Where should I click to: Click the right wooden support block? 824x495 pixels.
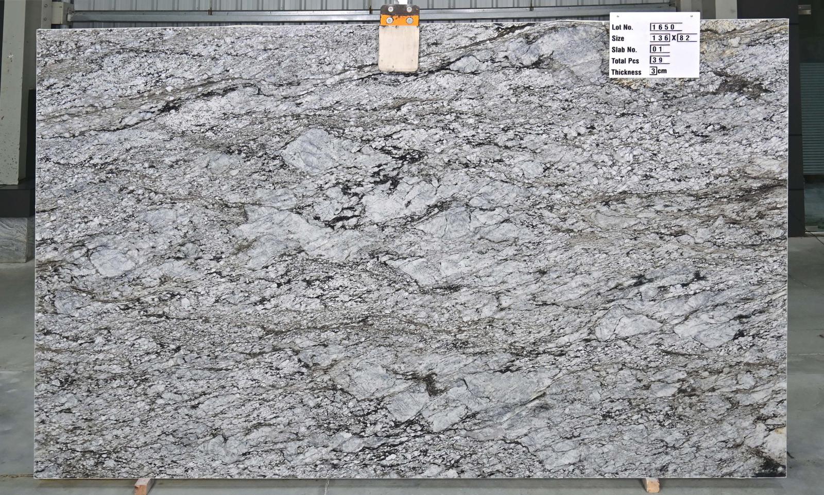coord(651,485)
